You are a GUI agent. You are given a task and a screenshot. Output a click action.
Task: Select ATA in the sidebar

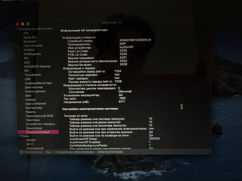click(26, 33)
